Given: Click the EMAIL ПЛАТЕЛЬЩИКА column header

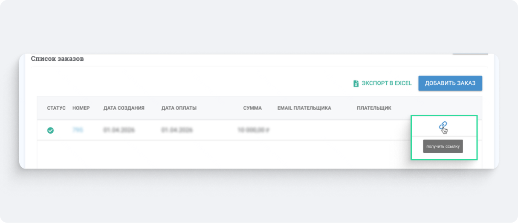Looking at the screenshot, I should 304,108.
